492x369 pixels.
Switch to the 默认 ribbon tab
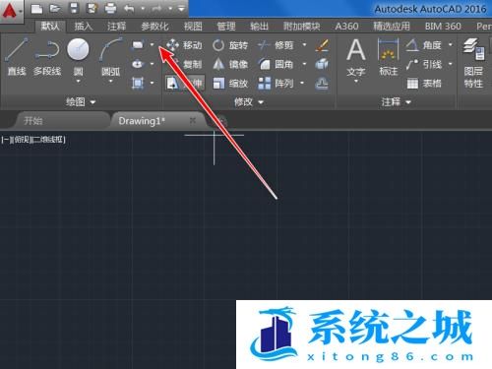tap(50, 27)
